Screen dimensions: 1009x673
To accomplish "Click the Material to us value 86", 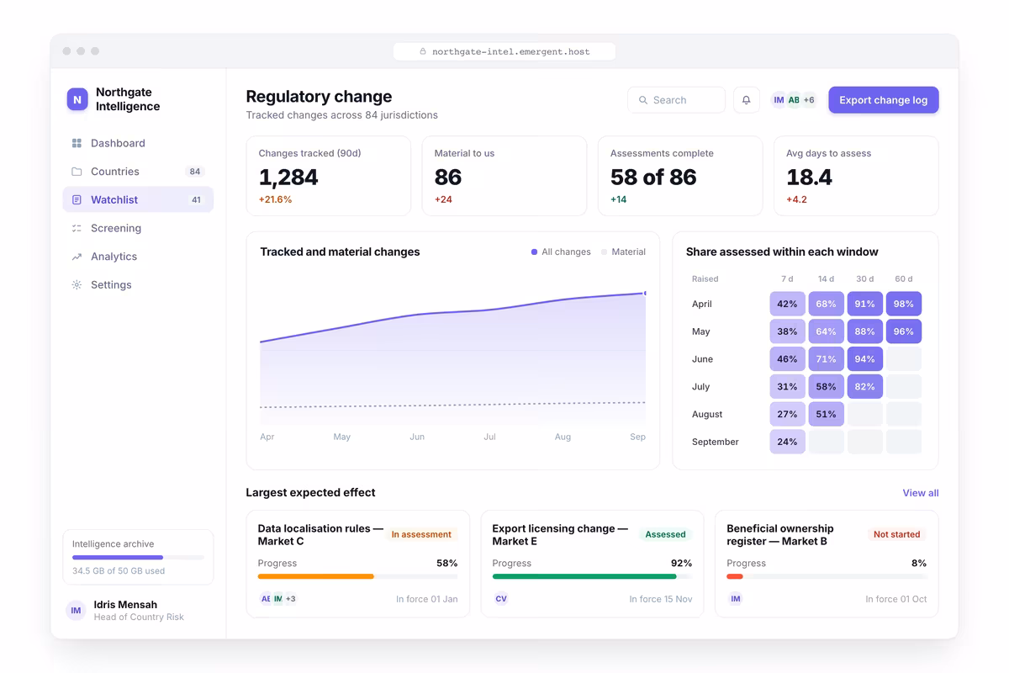I will tap(448, 178).
